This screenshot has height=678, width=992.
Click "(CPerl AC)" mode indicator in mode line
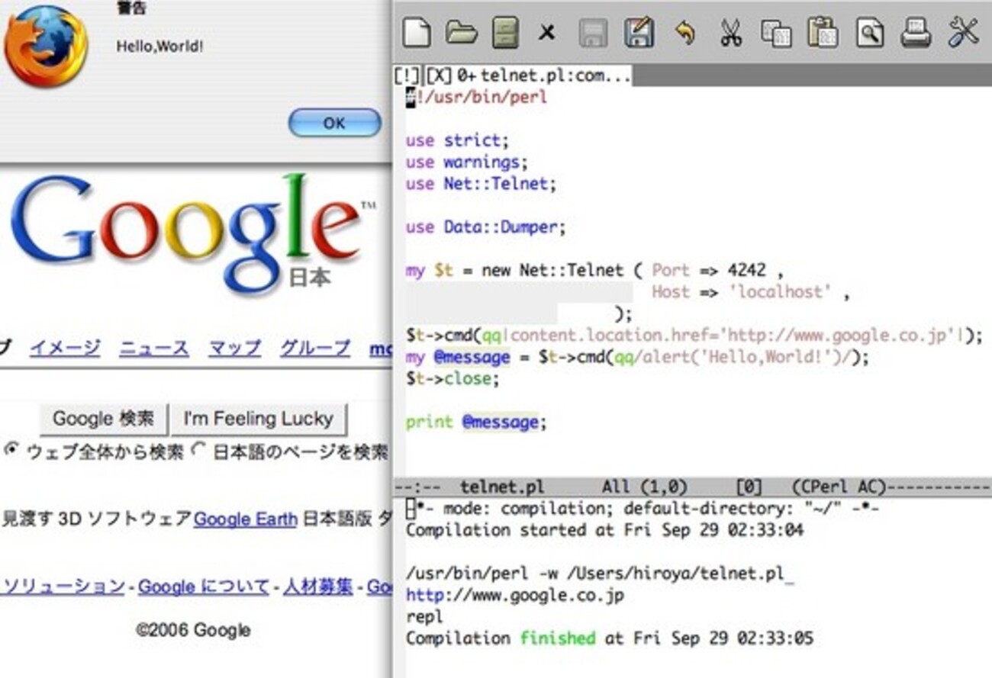click(x=839, y=487)
